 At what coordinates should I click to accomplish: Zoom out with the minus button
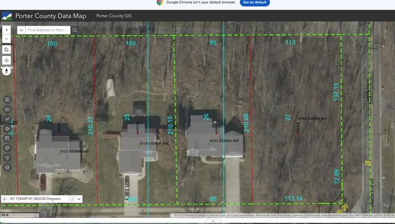pos(7,39)
